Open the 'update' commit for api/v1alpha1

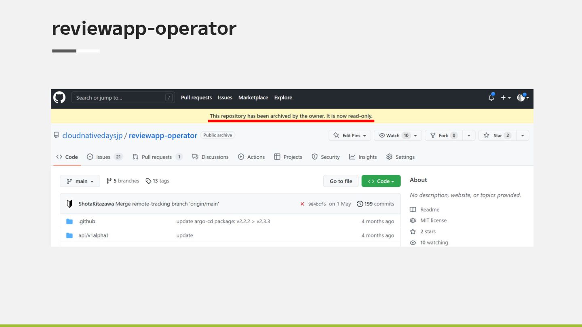[185, 235]
